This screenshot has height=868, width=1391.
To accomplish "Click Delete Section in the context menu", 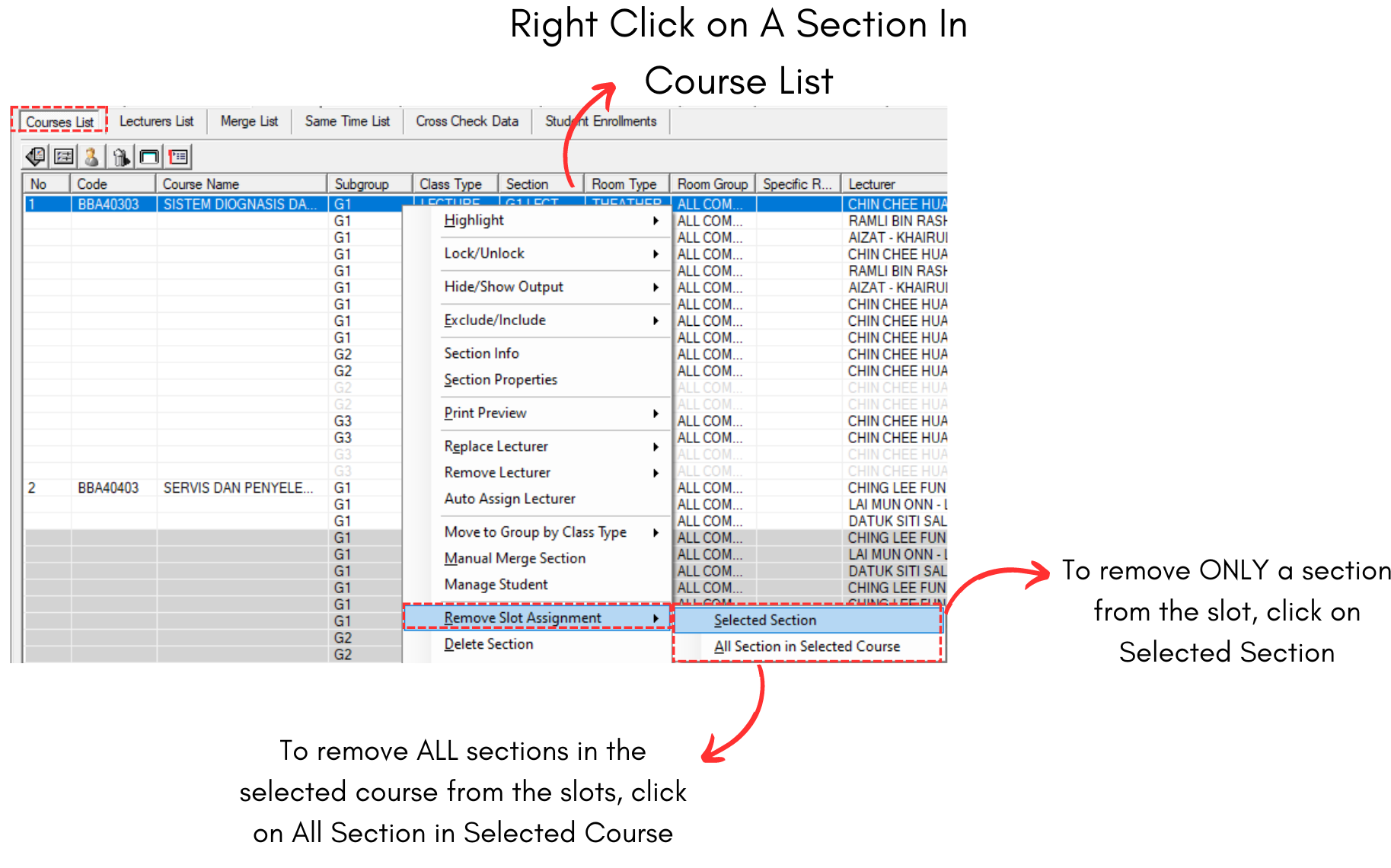I will point(488,644).
